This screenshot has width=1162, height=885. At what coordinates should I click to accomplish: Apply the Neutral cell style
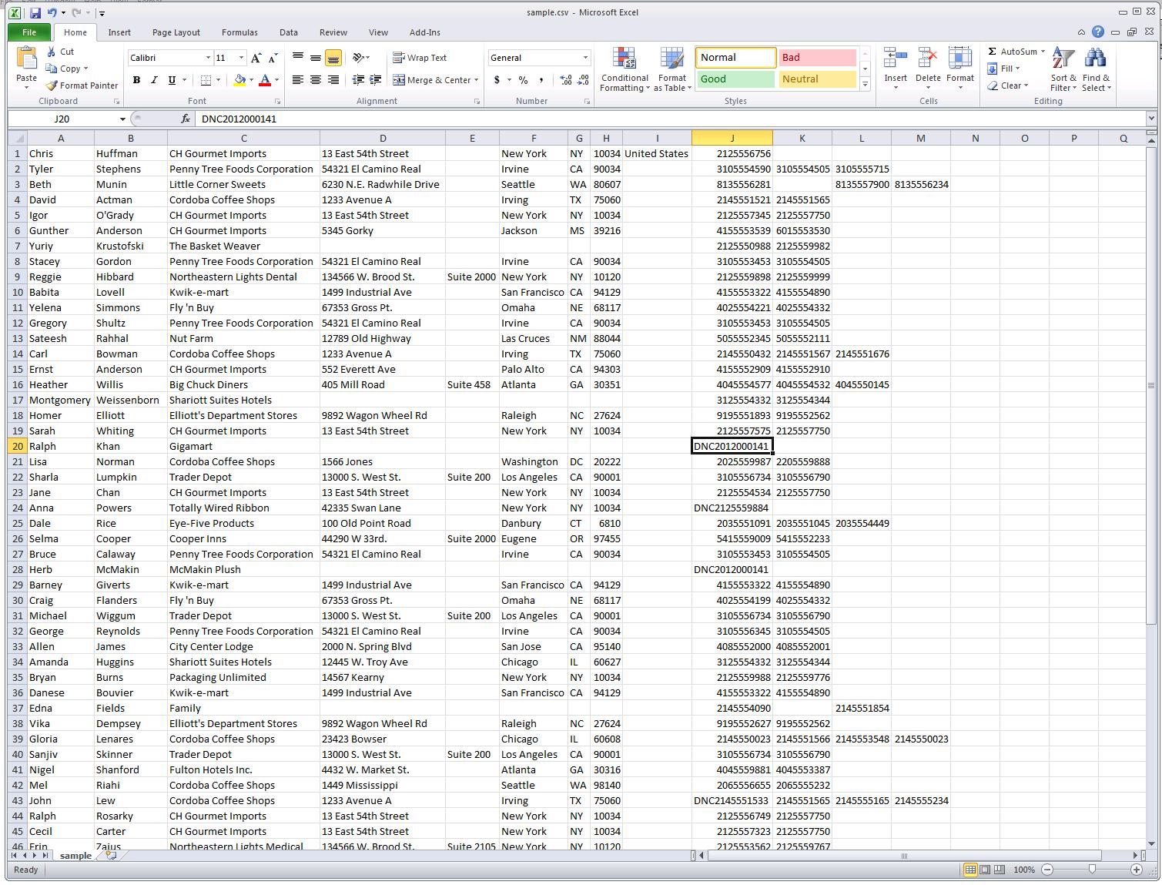click(x=817, y=79)
